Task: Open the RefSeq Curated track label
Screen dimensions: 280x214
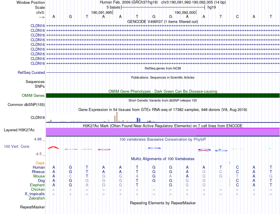Action: [x=31, y=73]
